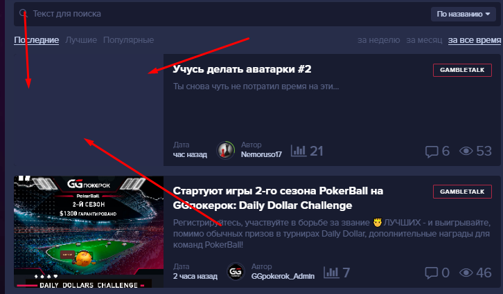Click the eye views icon showing 46
The image size is (503, 294).
click(x=466, y=273)
